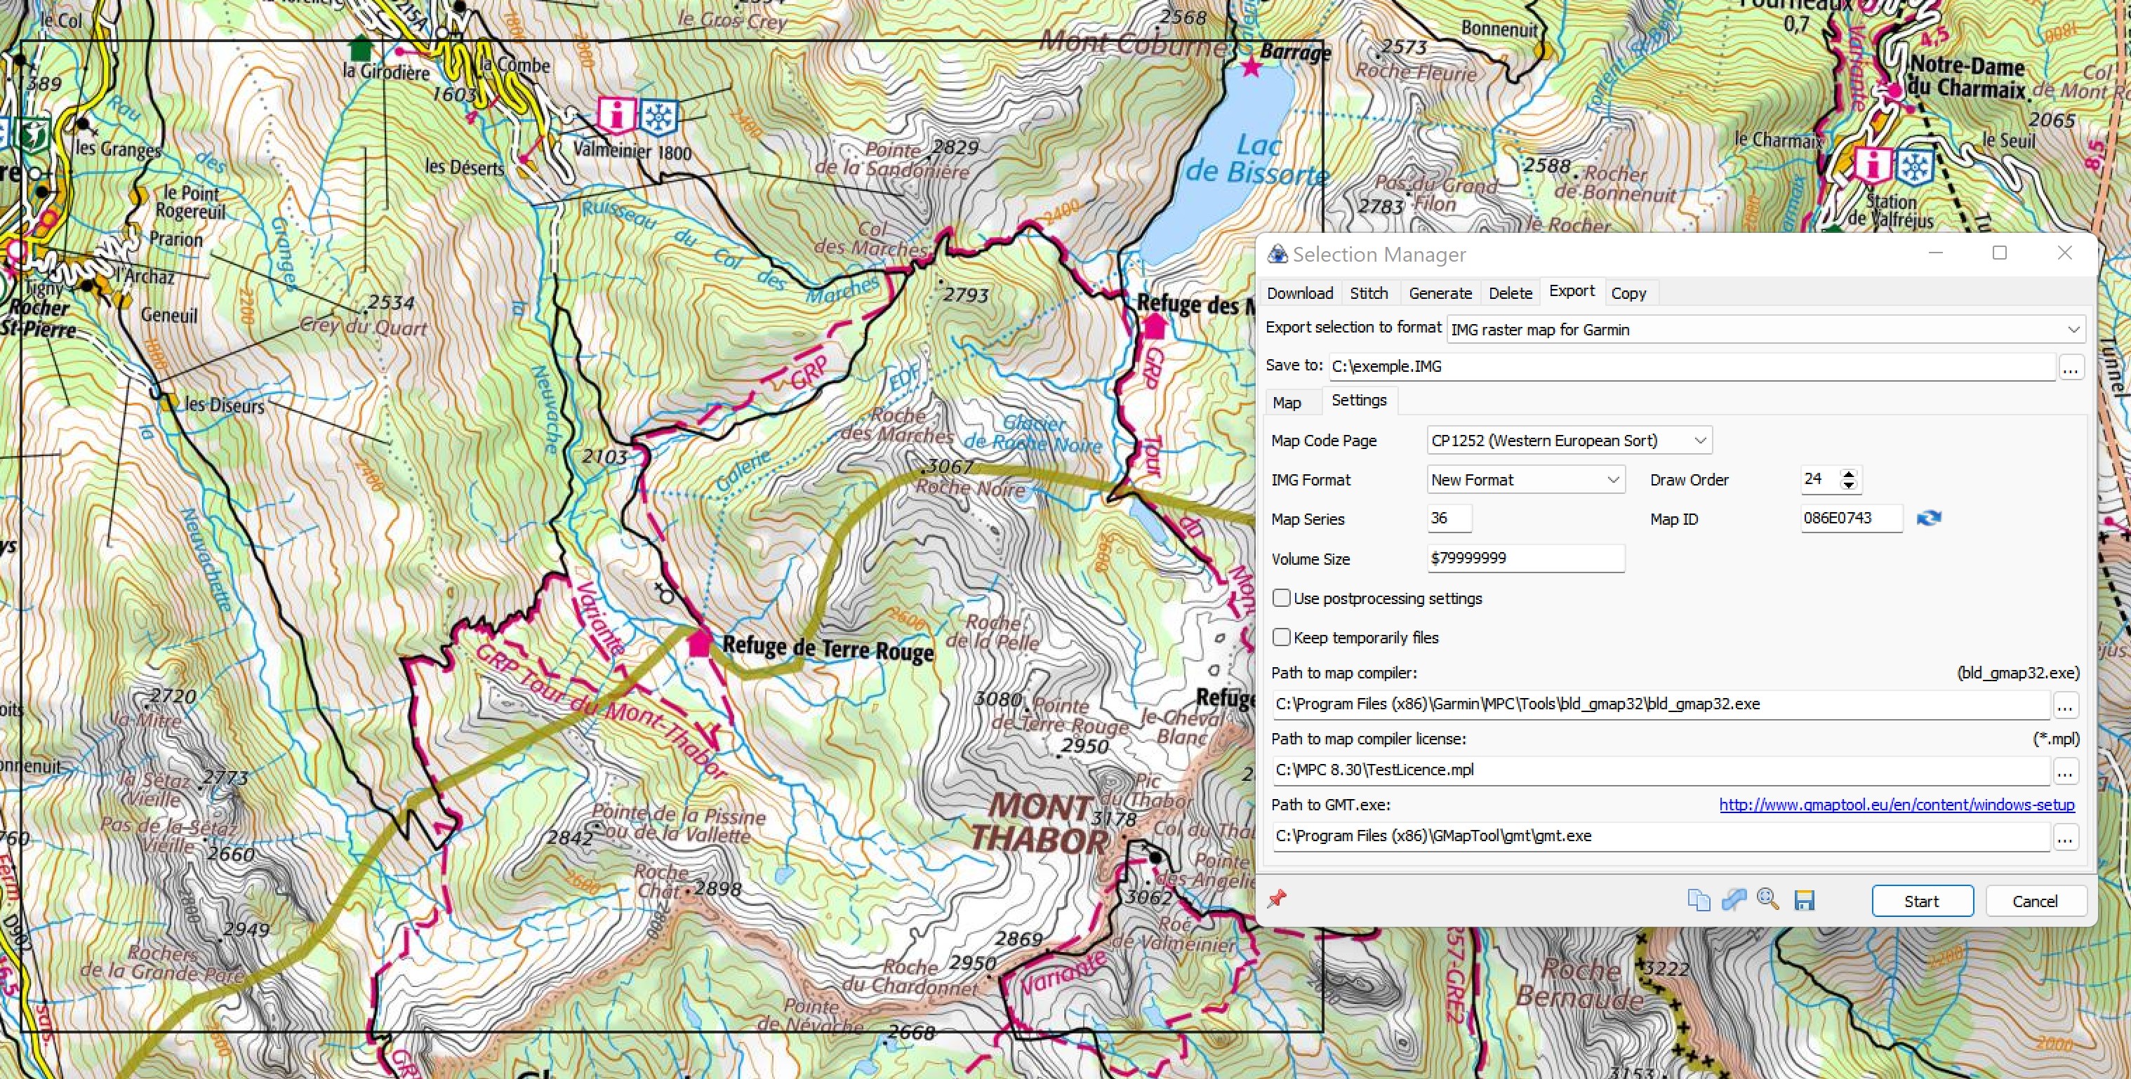Click the snowflake icon at Station de Valfréjus
Viewport: 2131px width, 1079px height.
click(1914, 166)
